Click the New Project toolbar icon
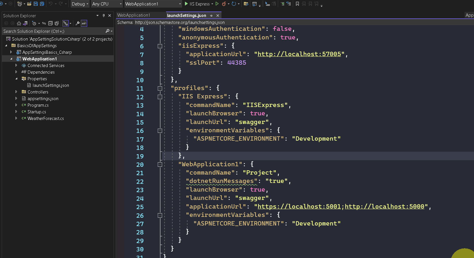The width and height of the screenshot is (474, 258). pyautogui.click(x=19, y=4)
